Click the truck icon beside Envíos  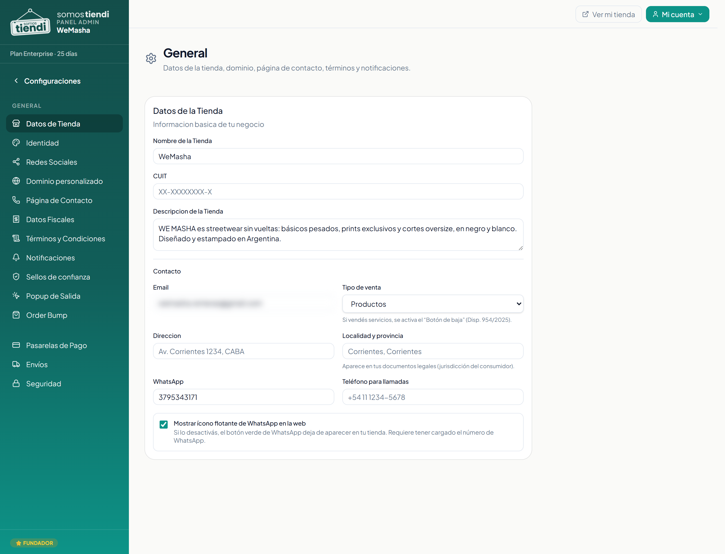click(16, 364)
